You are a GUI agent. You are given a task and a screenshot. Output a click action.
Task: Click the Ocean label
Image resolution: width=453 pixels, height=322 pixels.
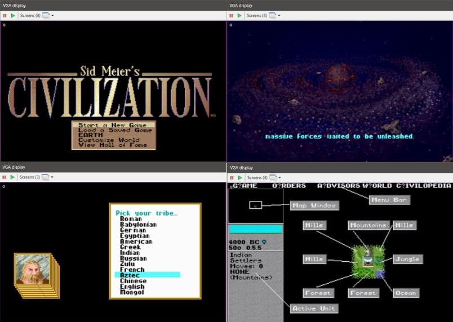click(x=406, y=293)
